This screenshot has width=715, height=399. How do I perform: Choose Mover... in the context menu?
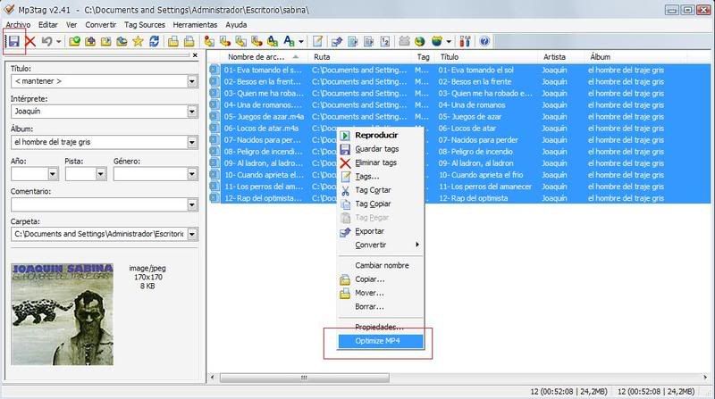tap(381, 293)
